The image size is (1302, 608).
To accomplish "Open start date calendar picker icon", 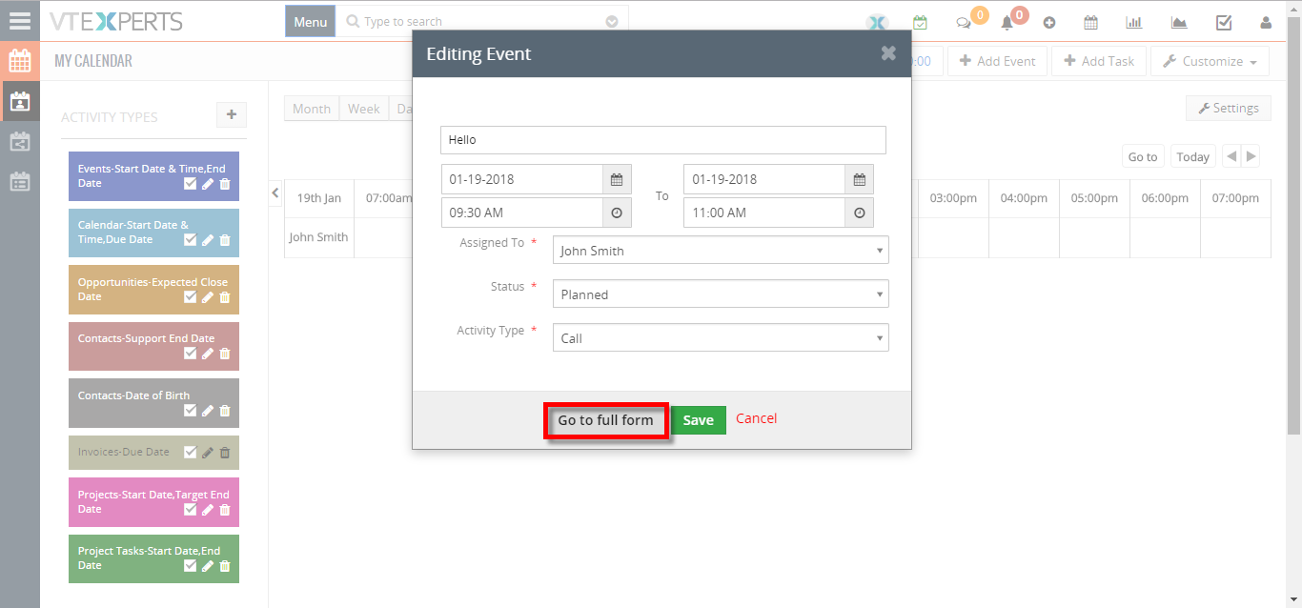I will (617, 179).
